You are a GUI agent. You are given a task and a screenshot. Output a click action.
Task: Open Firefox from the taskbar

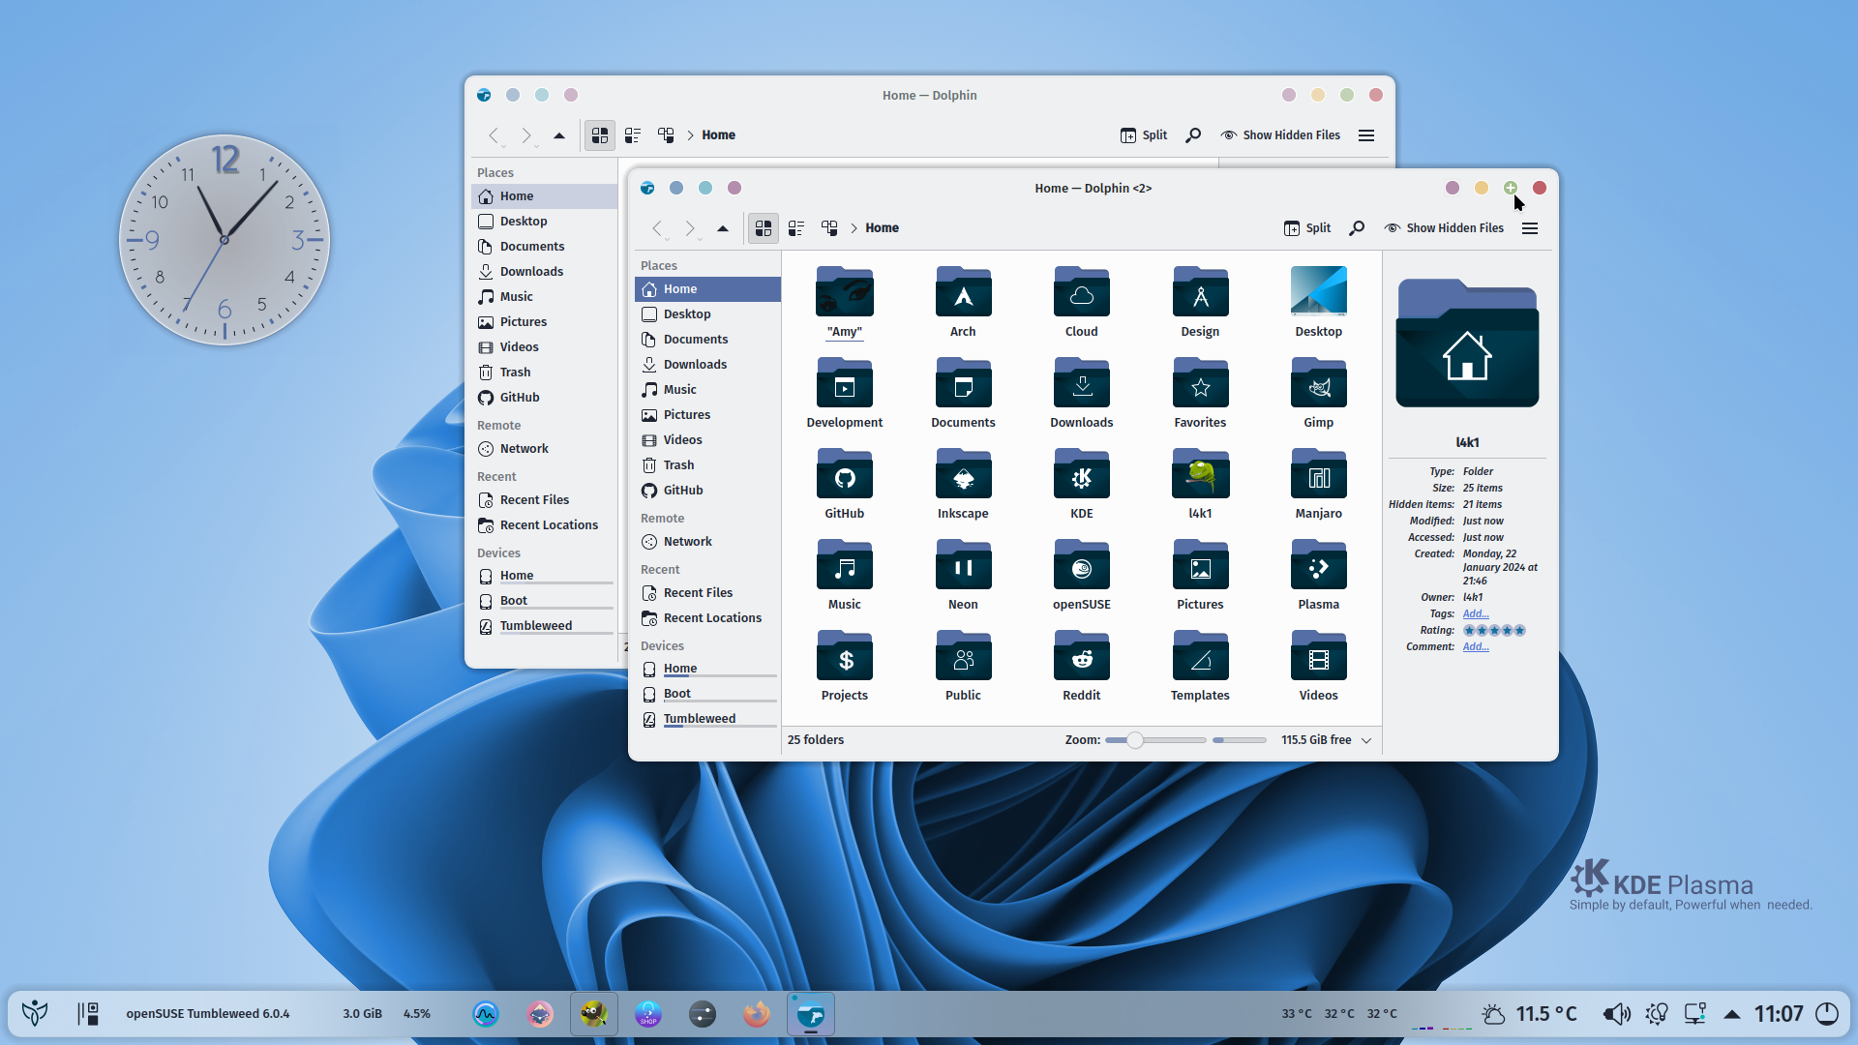click(757, 1014)
